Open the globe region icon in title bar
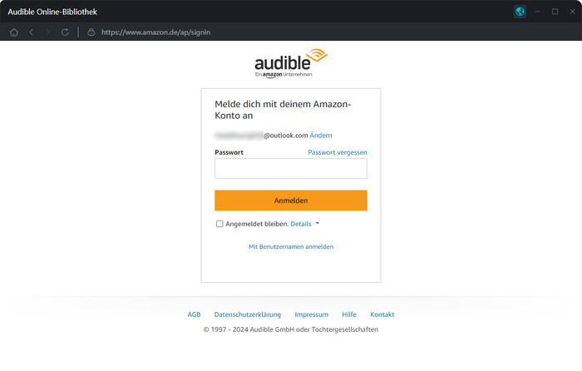The width and height of the screenshot is (582, 371). point(520,12)
